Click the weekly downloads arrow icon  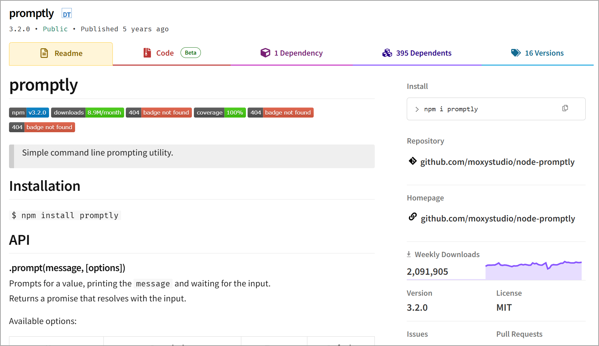coord(409,254)
